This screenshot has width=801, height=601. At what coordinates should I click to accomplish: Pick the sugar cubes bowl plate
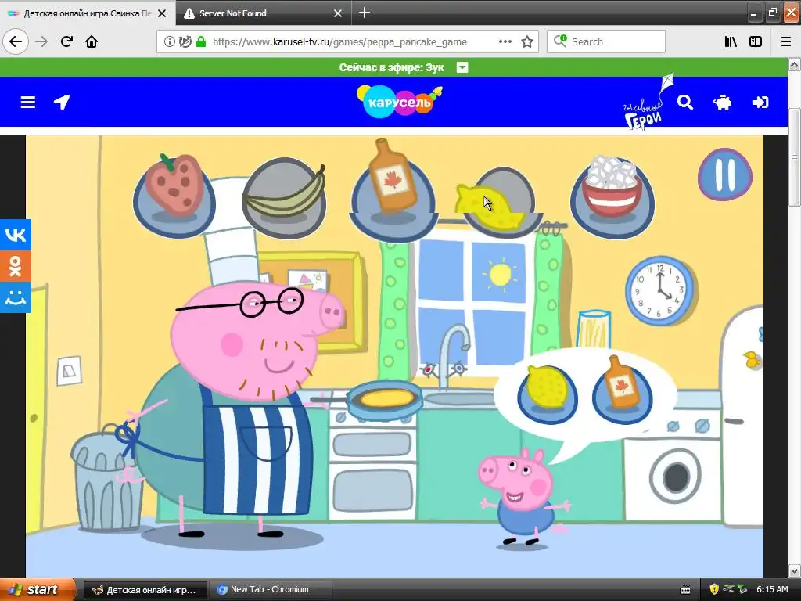[x=612, y=196]
